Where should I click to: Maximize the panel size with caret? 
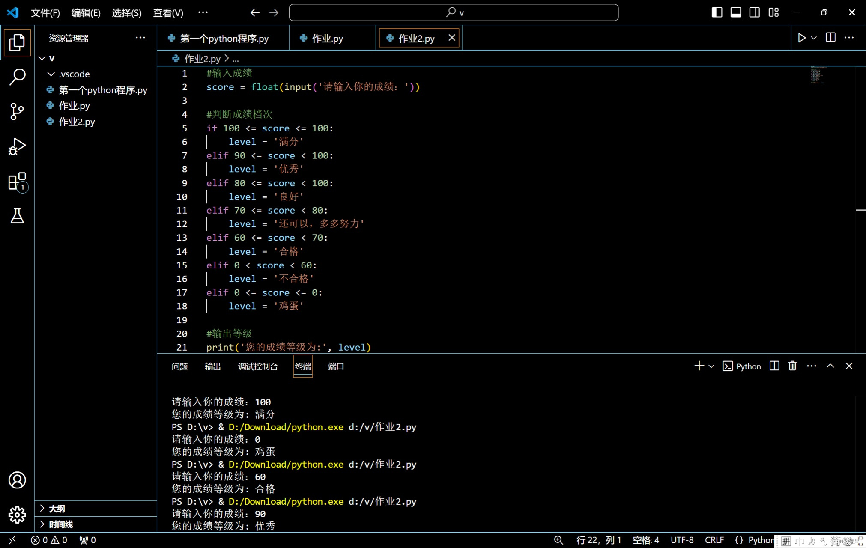click(830, 366)
